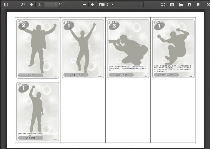Click the やっかいなファン card
Viewport: 210px width, 149px height.
(x=173, y=49)
